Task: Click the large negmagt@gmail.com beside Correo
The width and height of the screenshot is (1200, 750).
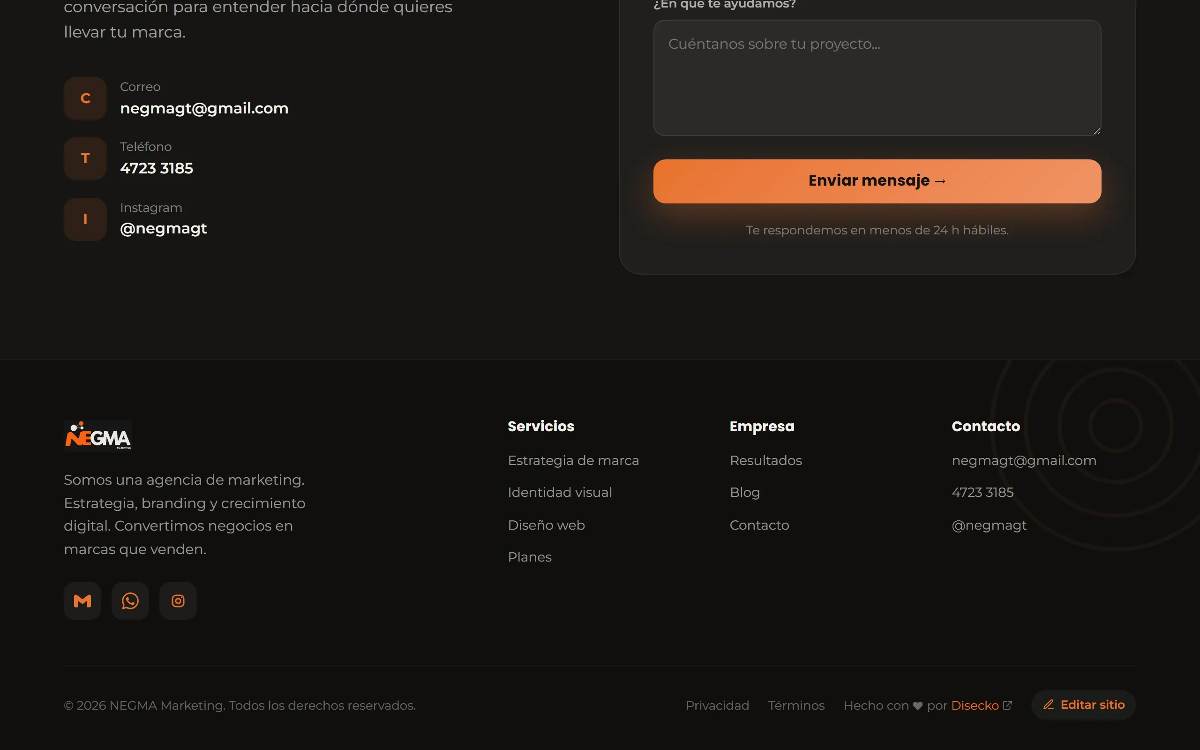Action: click(x=204, y=109)
